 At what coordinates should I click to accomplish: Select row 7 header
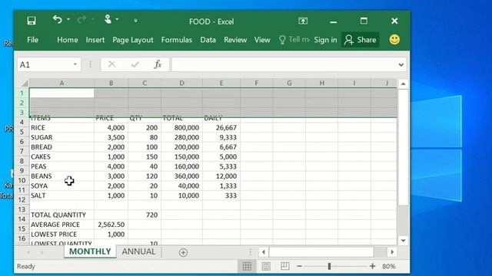(22, 151)
